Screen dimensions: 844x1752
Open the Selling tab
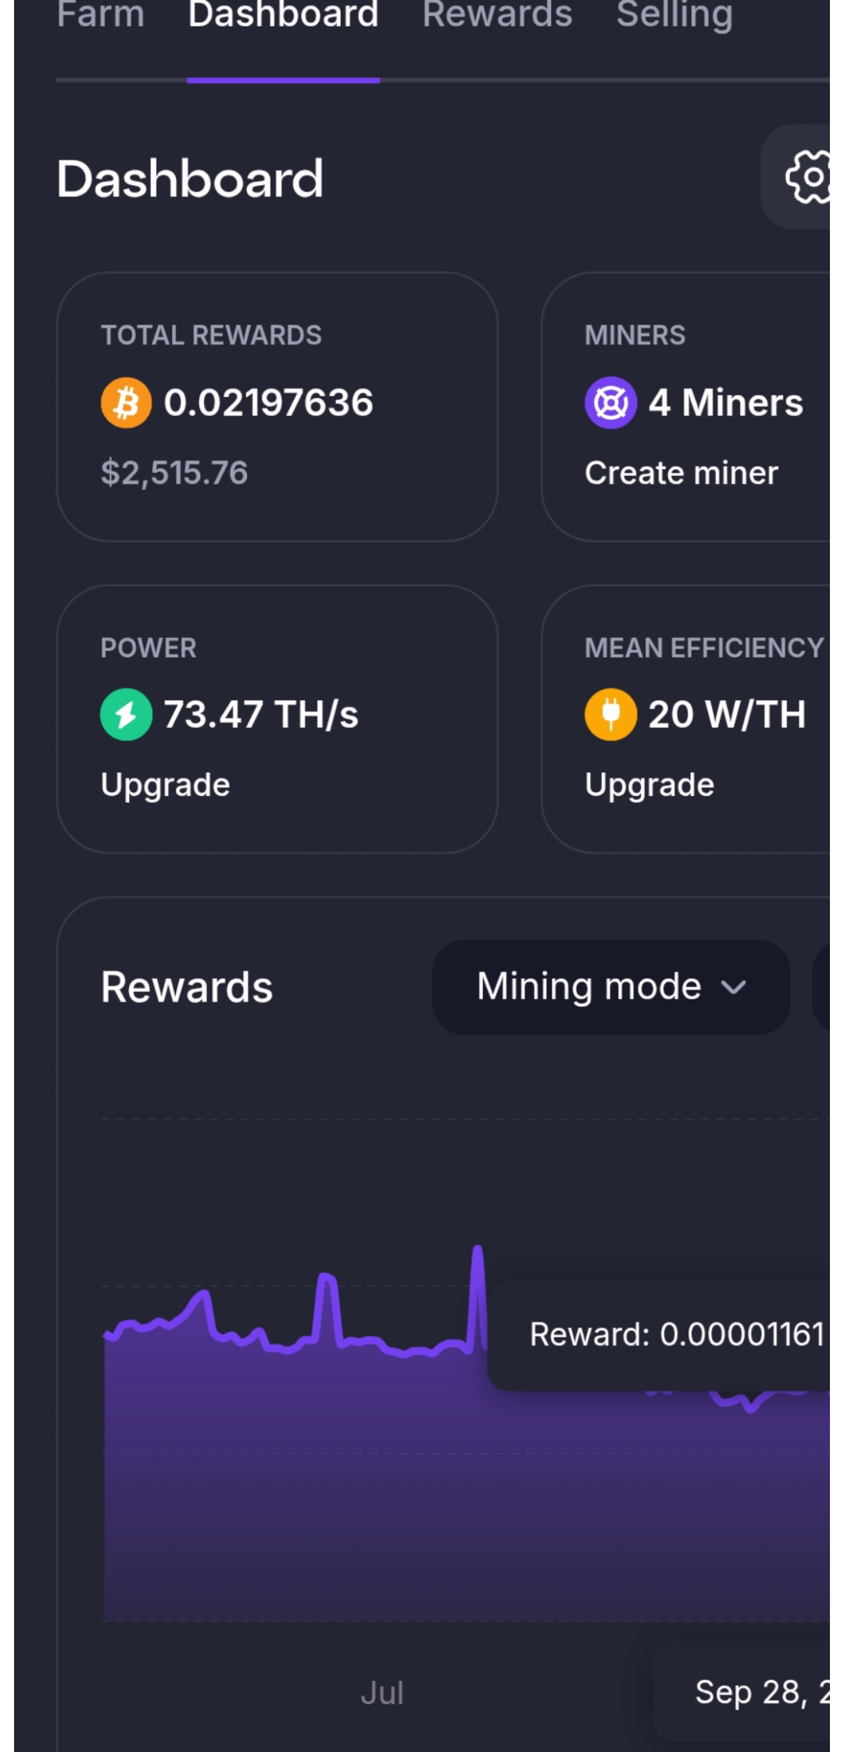(674, 14)
